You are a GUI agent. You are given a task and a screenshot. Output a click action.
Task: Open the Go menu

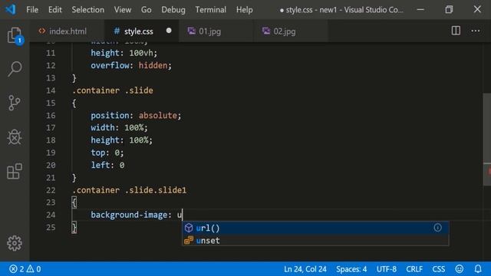[x=146, y=10]
